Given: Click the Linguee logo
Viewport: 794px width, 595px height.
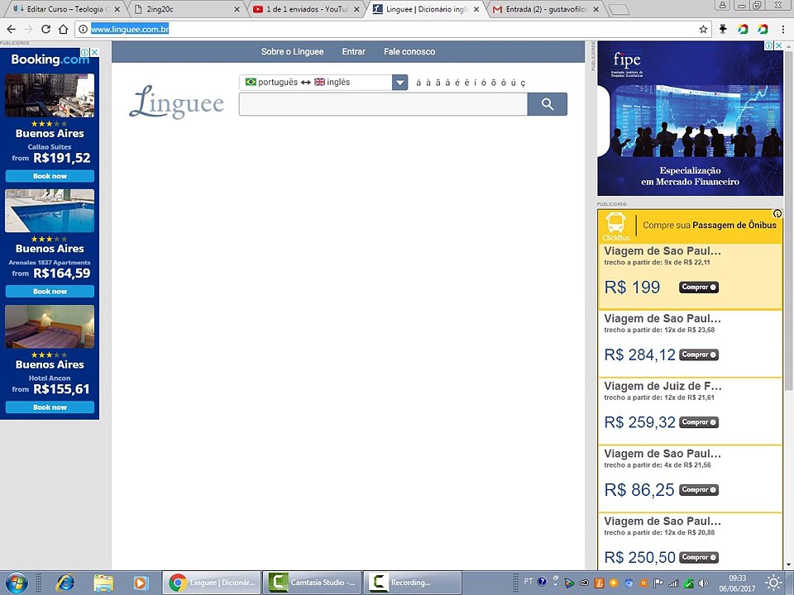Looking at the screenshot, I should (x=176, y=102).
